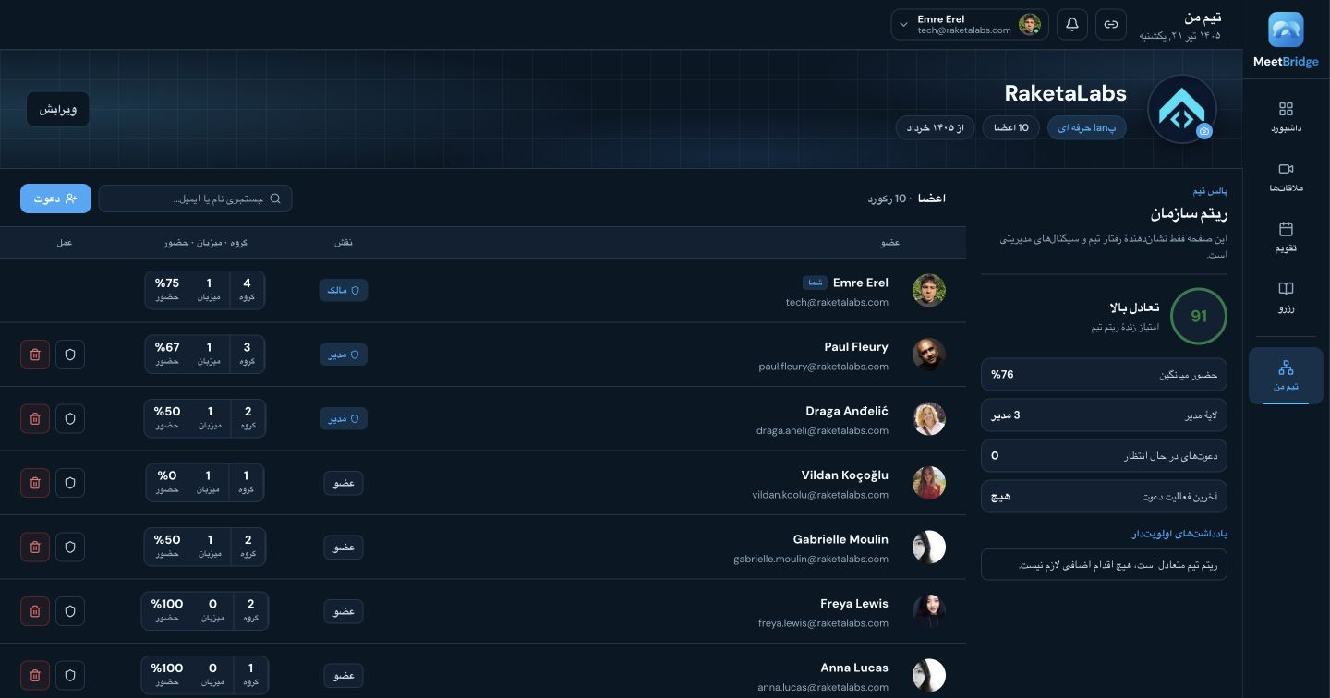
Task: Click the آخرین فعالیت دعوت card
Action: click(x=1104, y=497)
